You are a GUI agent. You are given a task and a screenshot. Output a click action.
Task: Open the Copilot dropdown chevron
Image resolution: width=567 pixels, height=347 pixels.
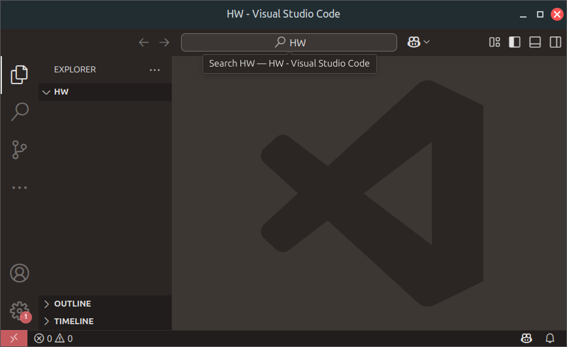tap(427, 42)
